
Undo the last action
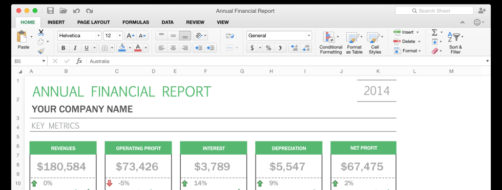coord(76,11)
